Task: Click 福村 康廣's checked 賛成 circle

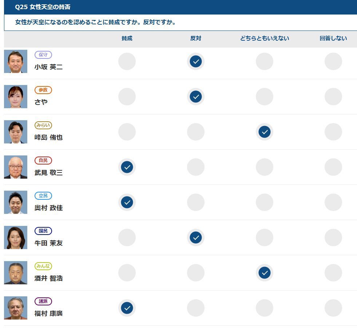Action: point(127,308)
